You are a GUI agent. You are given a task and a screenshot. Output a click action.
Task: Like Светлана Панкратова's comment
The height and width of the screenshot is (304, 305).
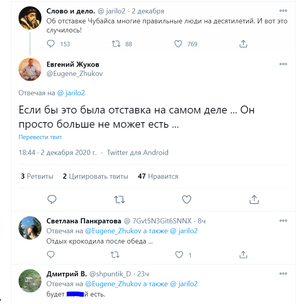click(x=179, y=255)
